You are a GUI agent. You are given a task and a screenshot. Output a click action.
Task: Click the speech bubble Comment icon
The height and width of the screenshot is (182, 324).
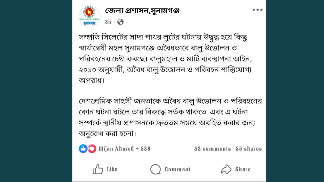[x=155, y=169]
